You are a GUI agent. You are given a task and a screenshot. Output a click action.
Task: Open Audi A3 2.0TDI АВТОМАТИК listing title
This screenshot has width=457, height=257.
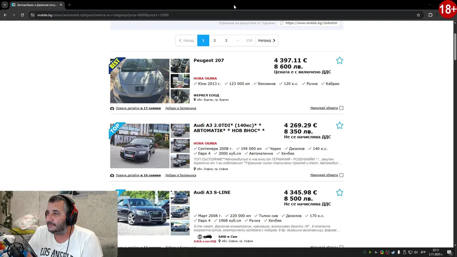pos(229,128)
